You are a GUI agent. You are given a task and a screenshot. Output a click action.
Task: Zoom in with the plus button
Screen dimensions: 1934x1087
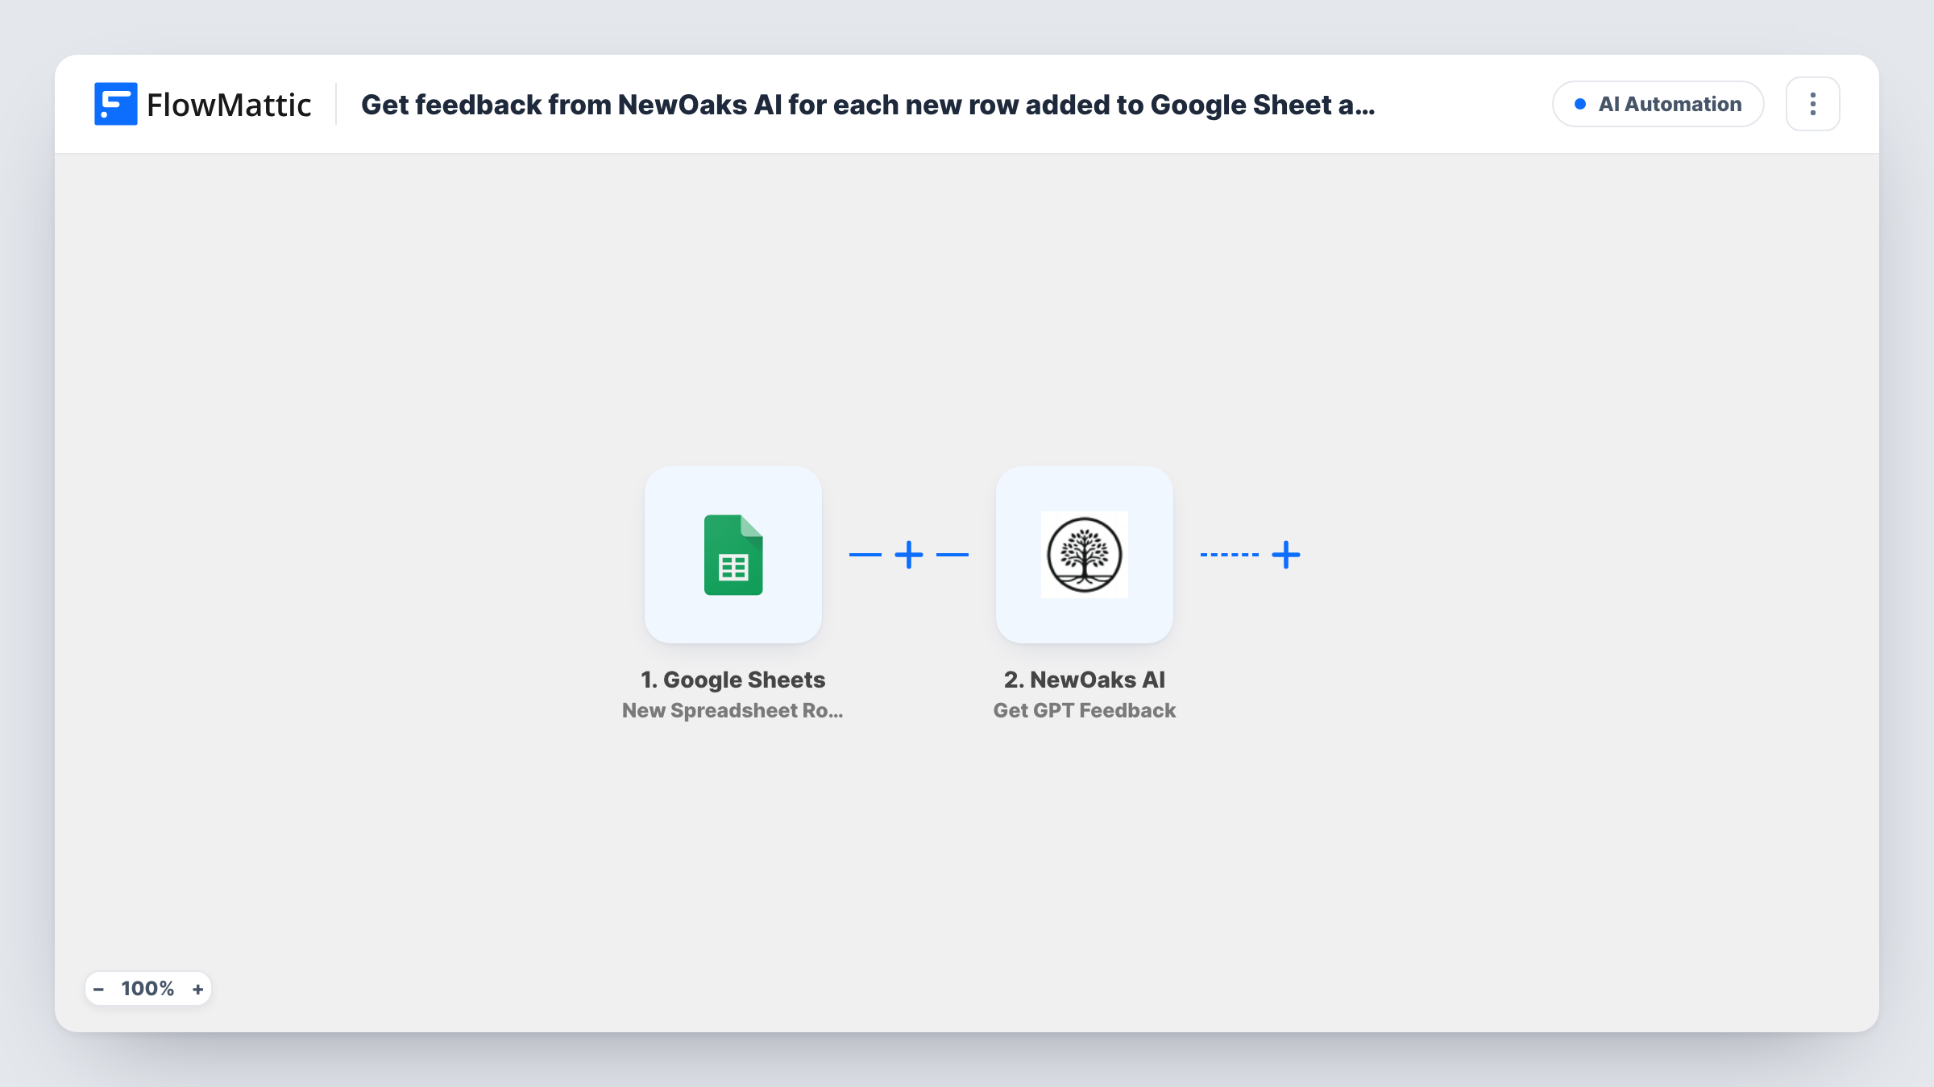tap(197, 989)
